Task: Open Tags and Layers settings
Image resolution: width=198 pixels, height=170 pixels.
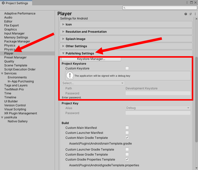Action: pos(16,85)
